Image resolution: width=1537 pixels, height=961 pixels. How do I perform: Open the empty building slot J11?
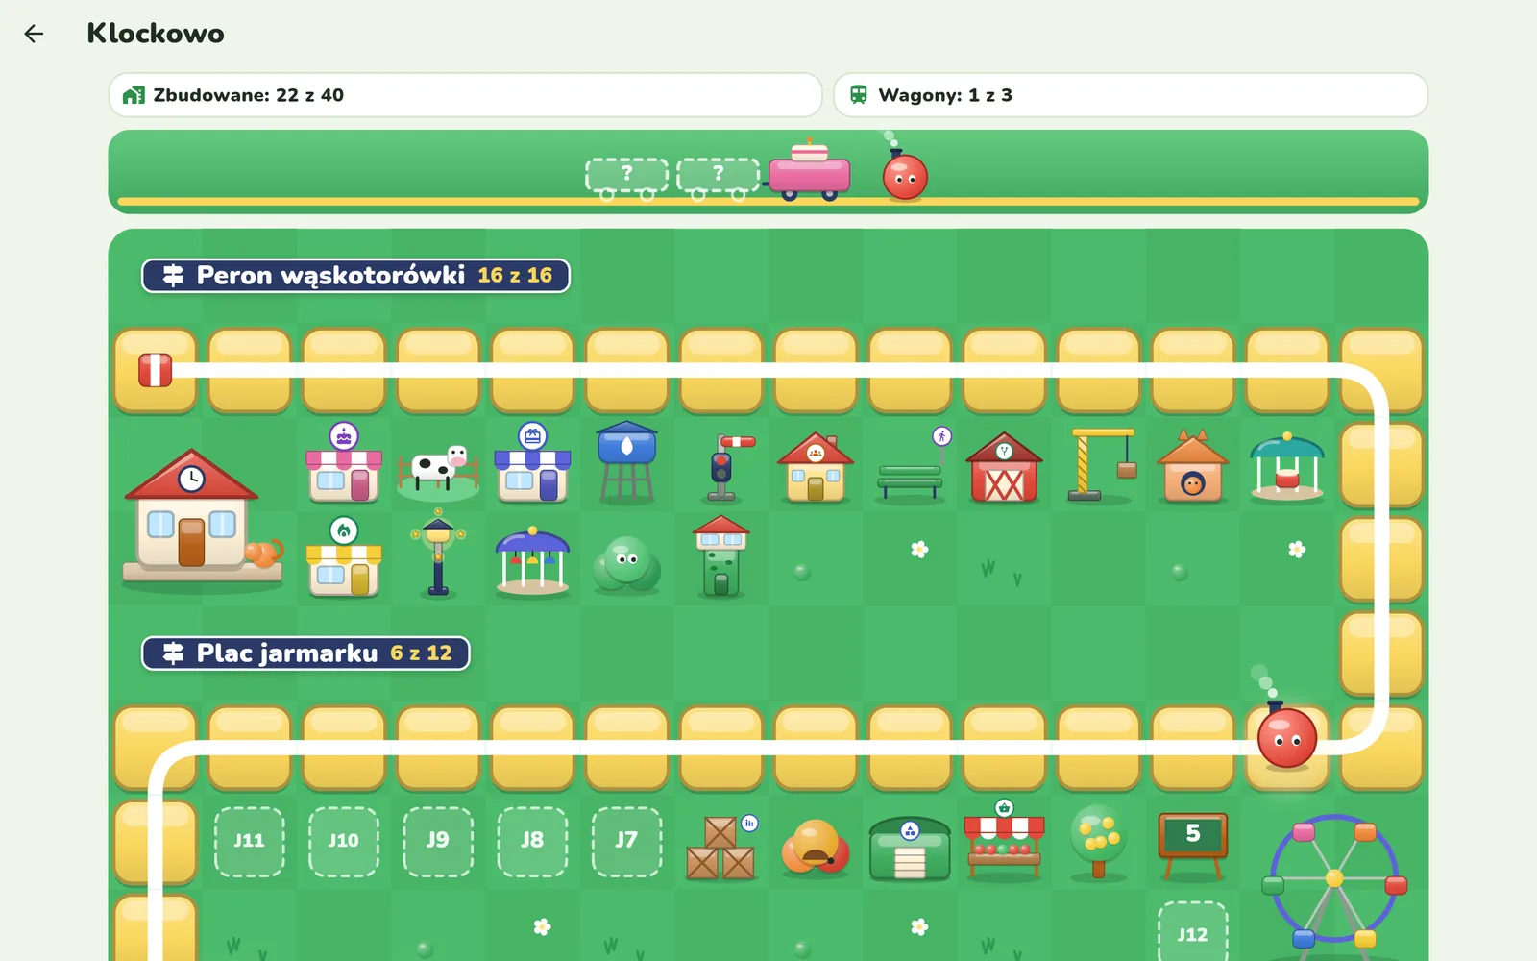tap(250, 841)
